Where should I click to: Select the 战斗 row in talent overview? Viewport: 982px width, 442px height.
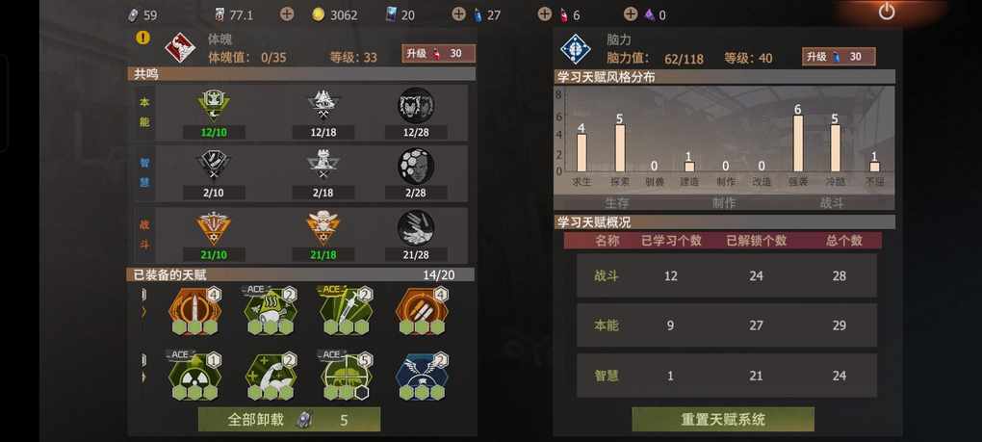727,275
